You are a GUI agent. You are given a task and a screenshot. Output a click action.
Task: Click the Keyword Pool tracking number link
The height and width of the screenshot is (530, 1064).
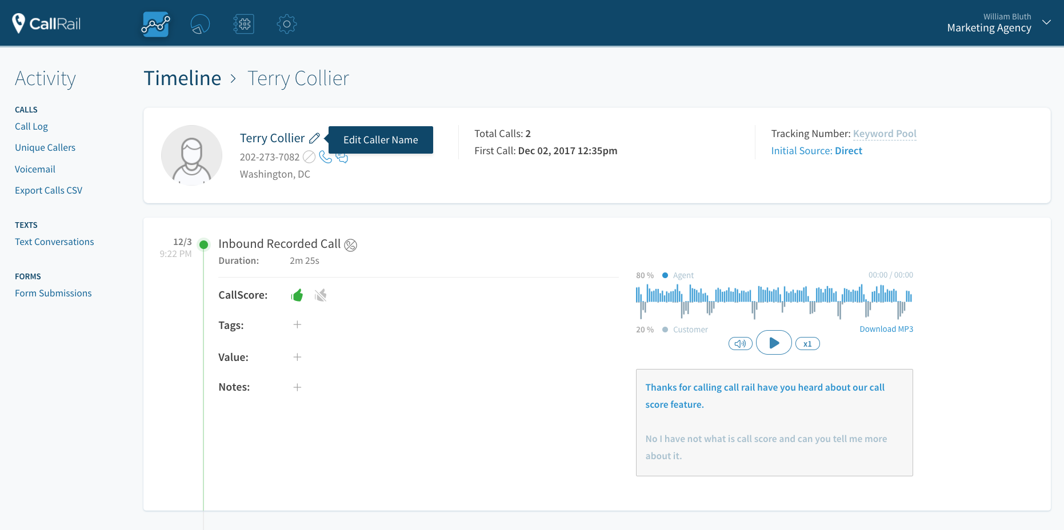click(885, 134)
